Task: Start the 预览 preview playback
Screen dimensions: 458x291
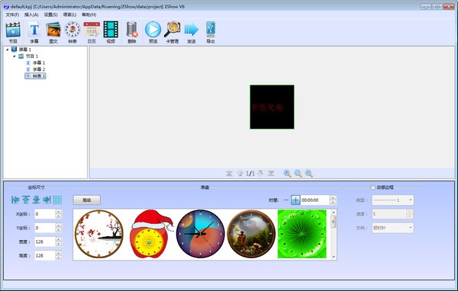Action: pyautogui.click(x=153, y=32)
